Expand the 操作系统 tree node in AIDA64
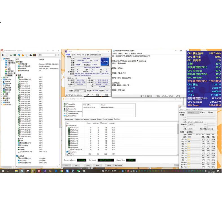This screenshot has height=222, width=222. click(2, 80)
